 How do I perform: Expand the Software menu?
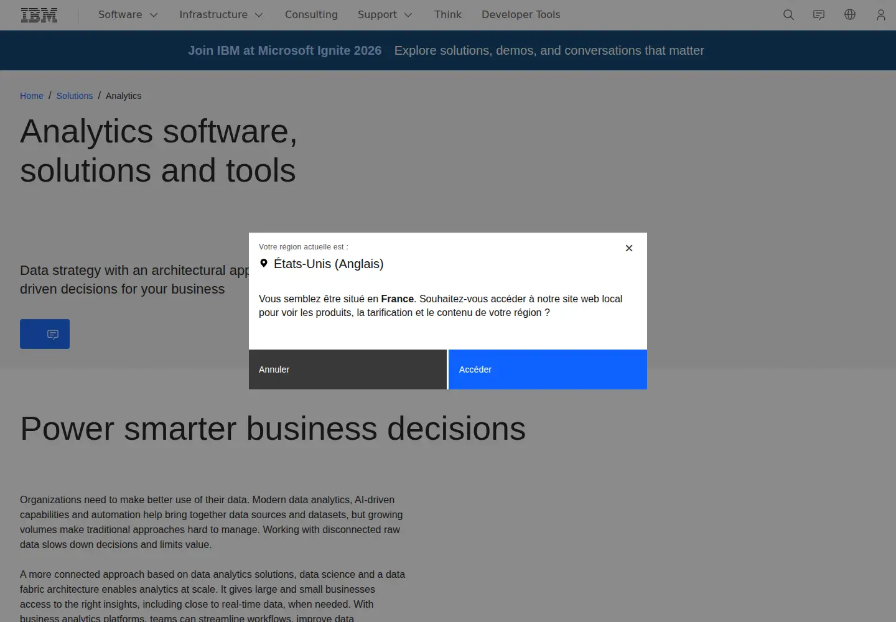click(128, 15)
